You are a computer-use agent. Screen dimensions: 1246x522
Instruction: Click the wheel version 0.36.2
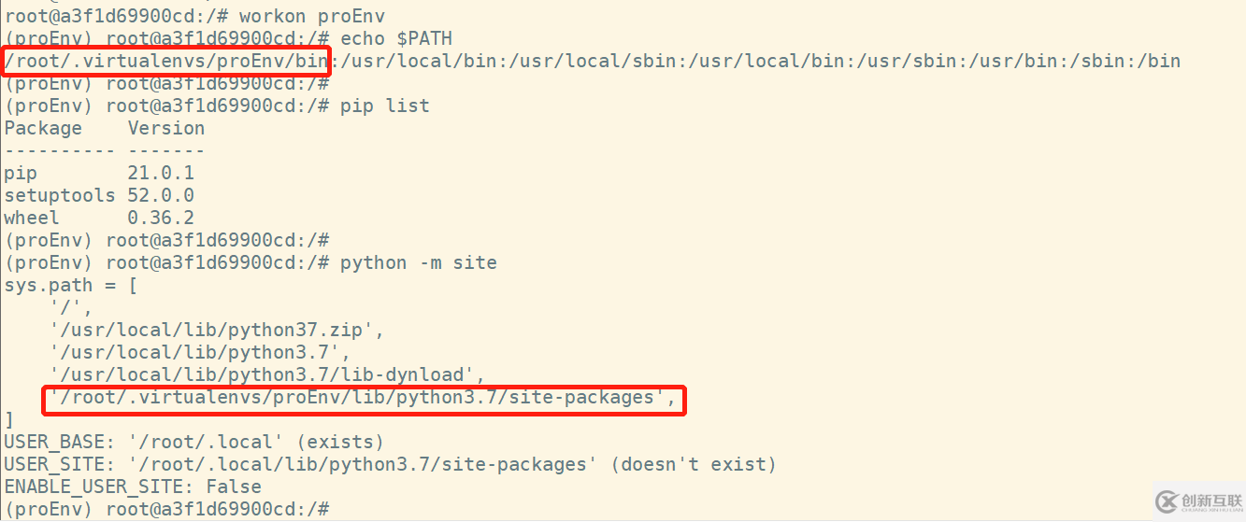pos(160,218)
